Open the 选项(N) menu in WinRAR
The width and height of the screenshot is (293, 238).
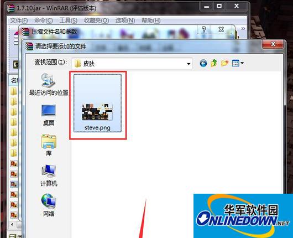click(125, 20)
